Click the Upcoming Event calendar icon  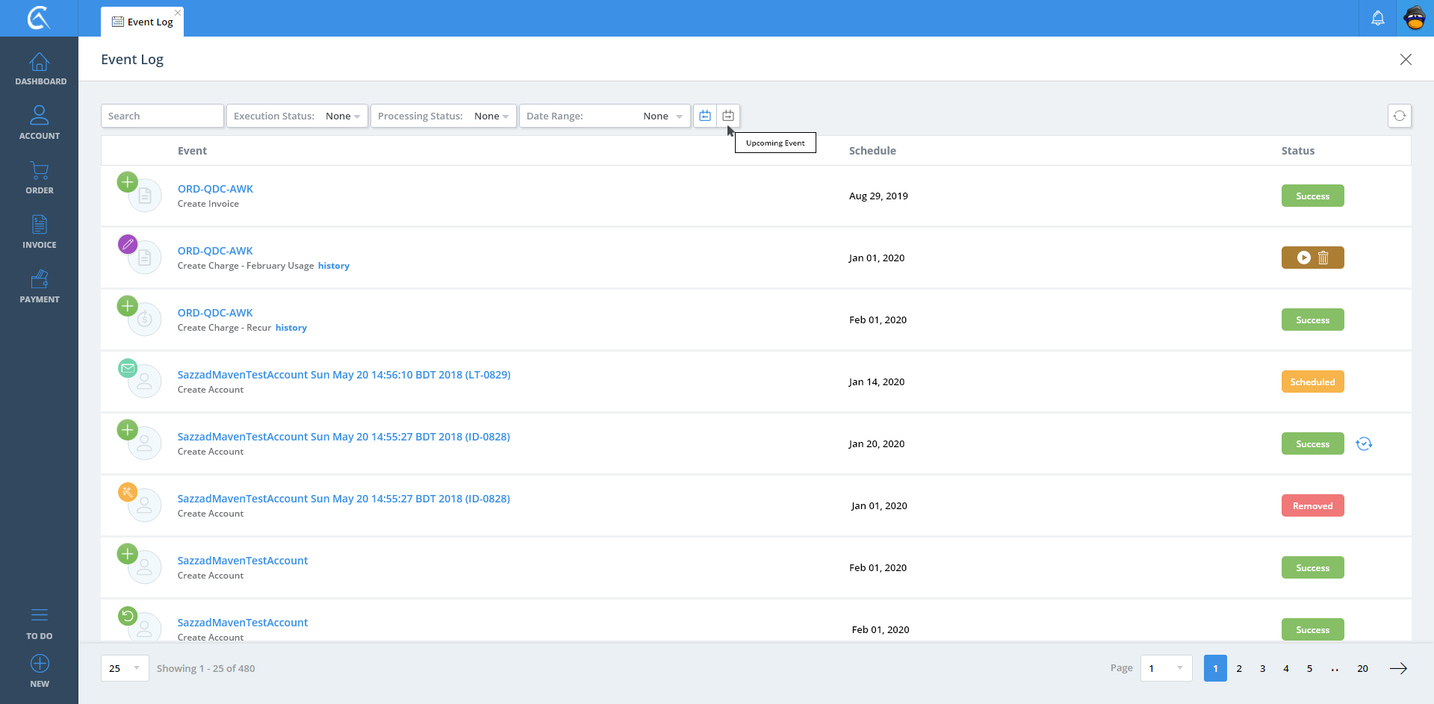pyautogui.click(x=728, y=116)
